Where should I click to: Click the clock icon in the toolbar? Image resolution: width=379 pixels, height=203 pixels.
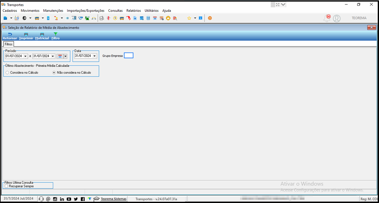point(115,18)
